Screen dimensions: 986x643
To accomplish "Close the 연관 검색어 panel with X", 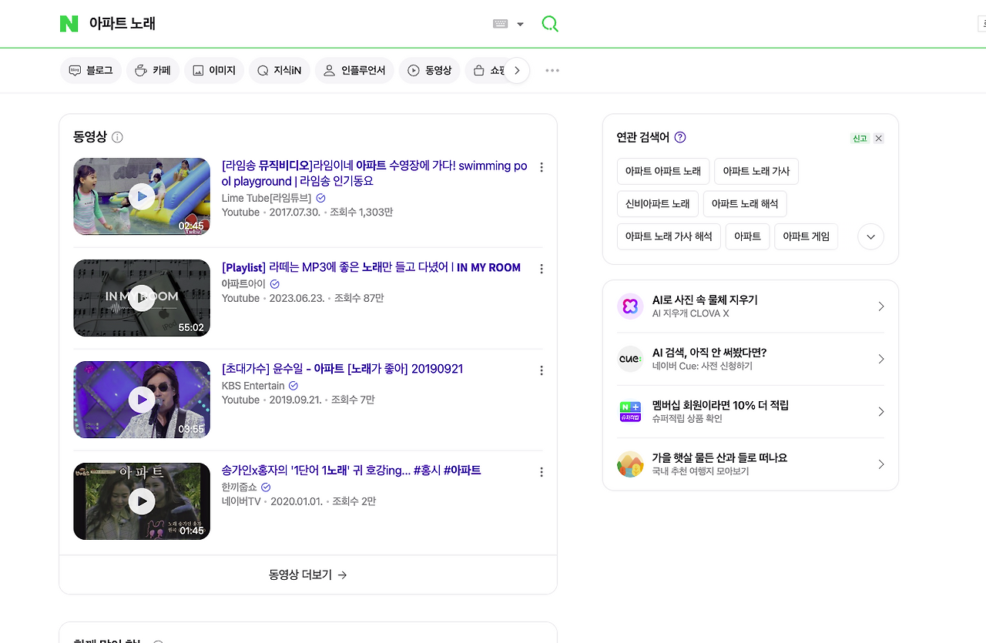I will (x=878, y=138).
